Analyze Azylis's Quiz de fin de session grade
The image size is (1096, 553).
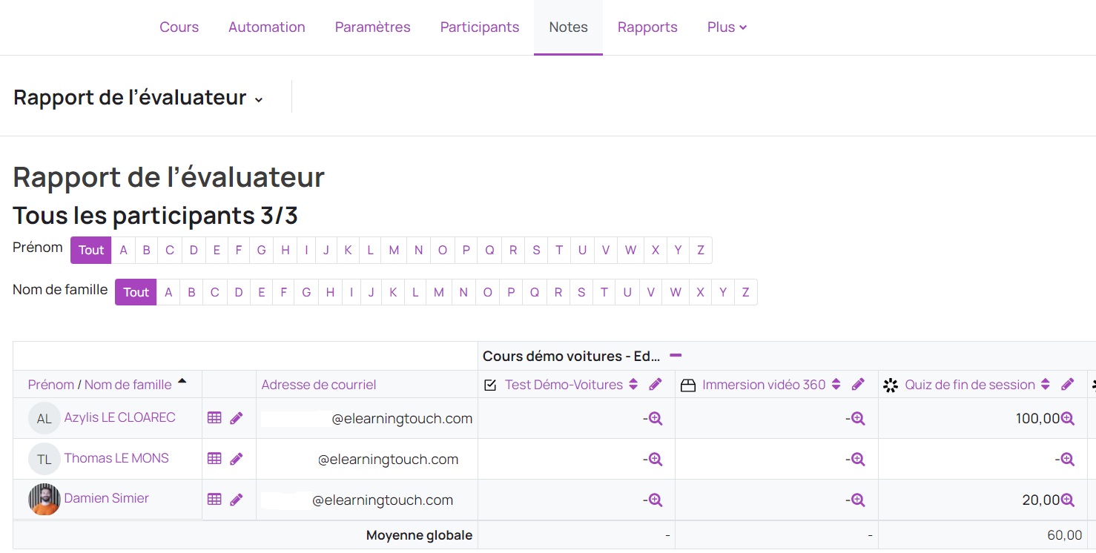click(x=1068, y=419)
